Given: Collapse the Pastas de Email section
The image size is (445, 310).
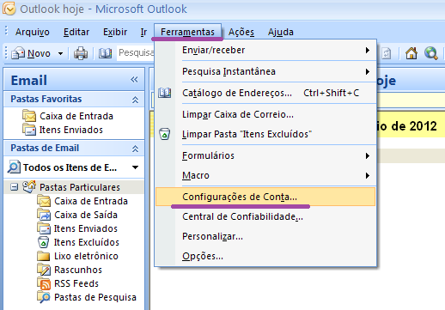Looking at the screenshot, I should pos(135,149).
